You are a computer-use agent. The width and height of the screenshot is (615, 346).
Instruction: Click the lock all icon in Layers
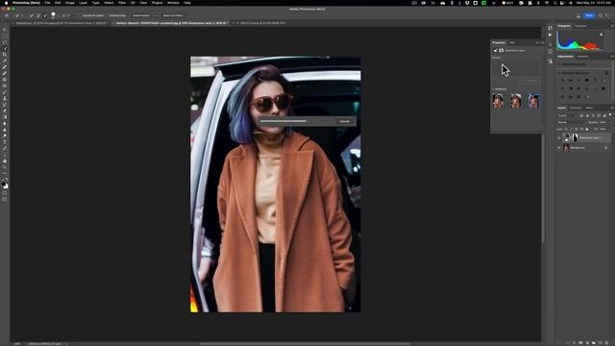[587, 129]
